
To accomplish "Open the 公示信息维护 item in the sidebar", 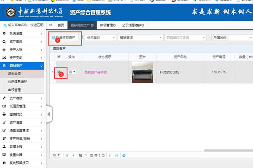I will tap(17, 82).
